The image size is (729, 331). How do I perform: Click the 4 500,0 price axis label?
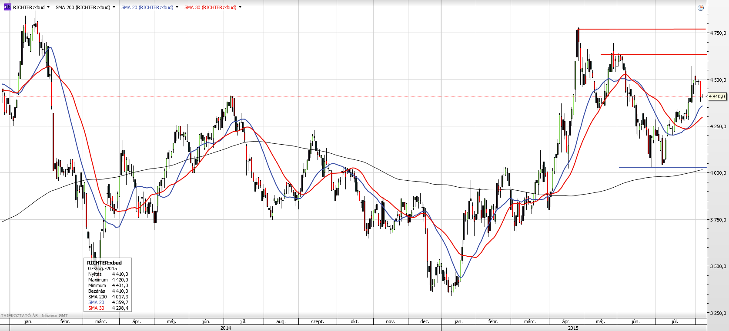tap(718, 80)
